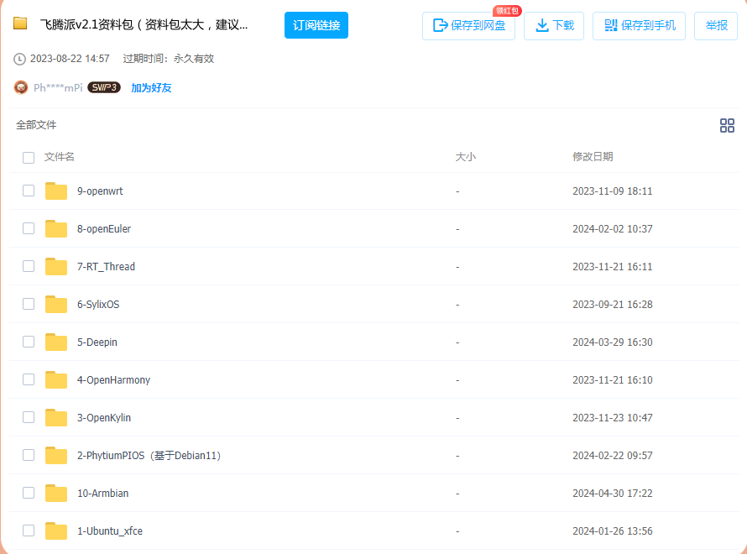747x554 pixels.
Task: Click the SVIP3 membership badge
Action: click(x=104, y=87)
